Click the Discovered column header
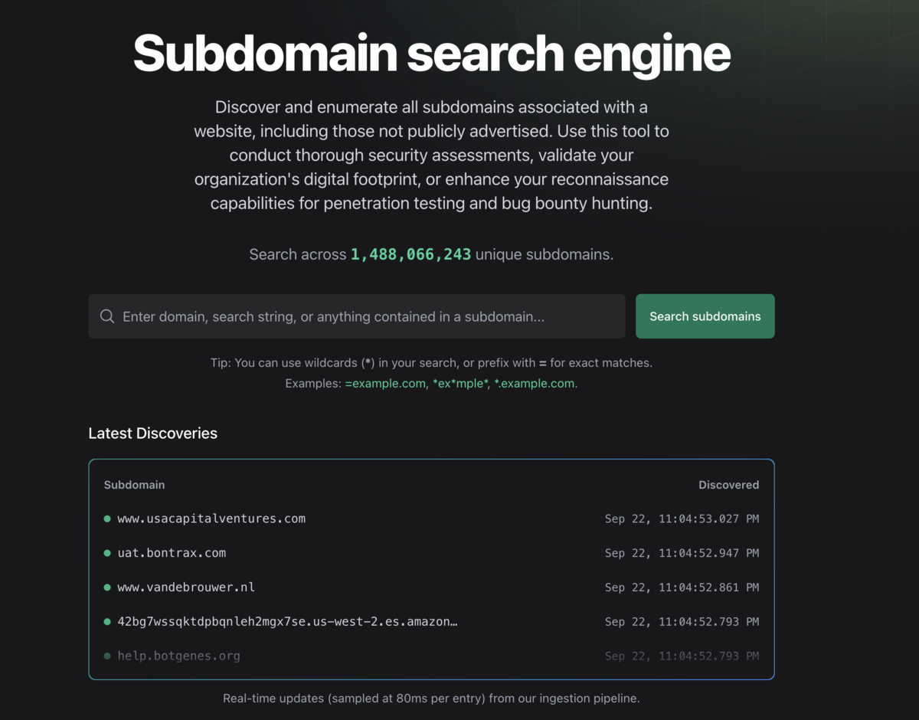Image resolution: width=919 pixels, height=720 pixels. coord(728,485)
